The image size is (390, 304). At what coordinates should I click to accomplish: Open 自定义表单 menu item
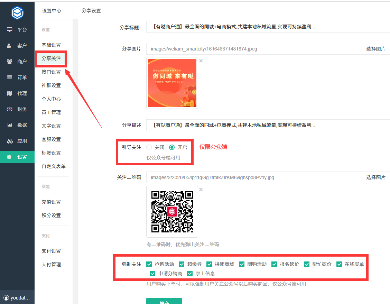[x=54, y=166]
